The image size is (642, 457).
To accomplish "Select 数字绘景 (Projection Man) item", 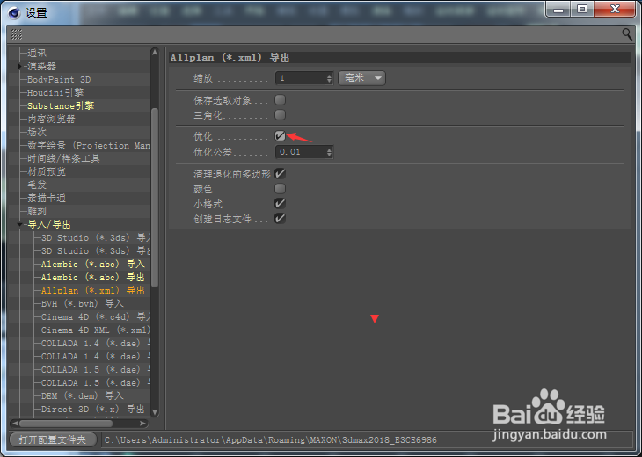I will [x=89, y=146].
